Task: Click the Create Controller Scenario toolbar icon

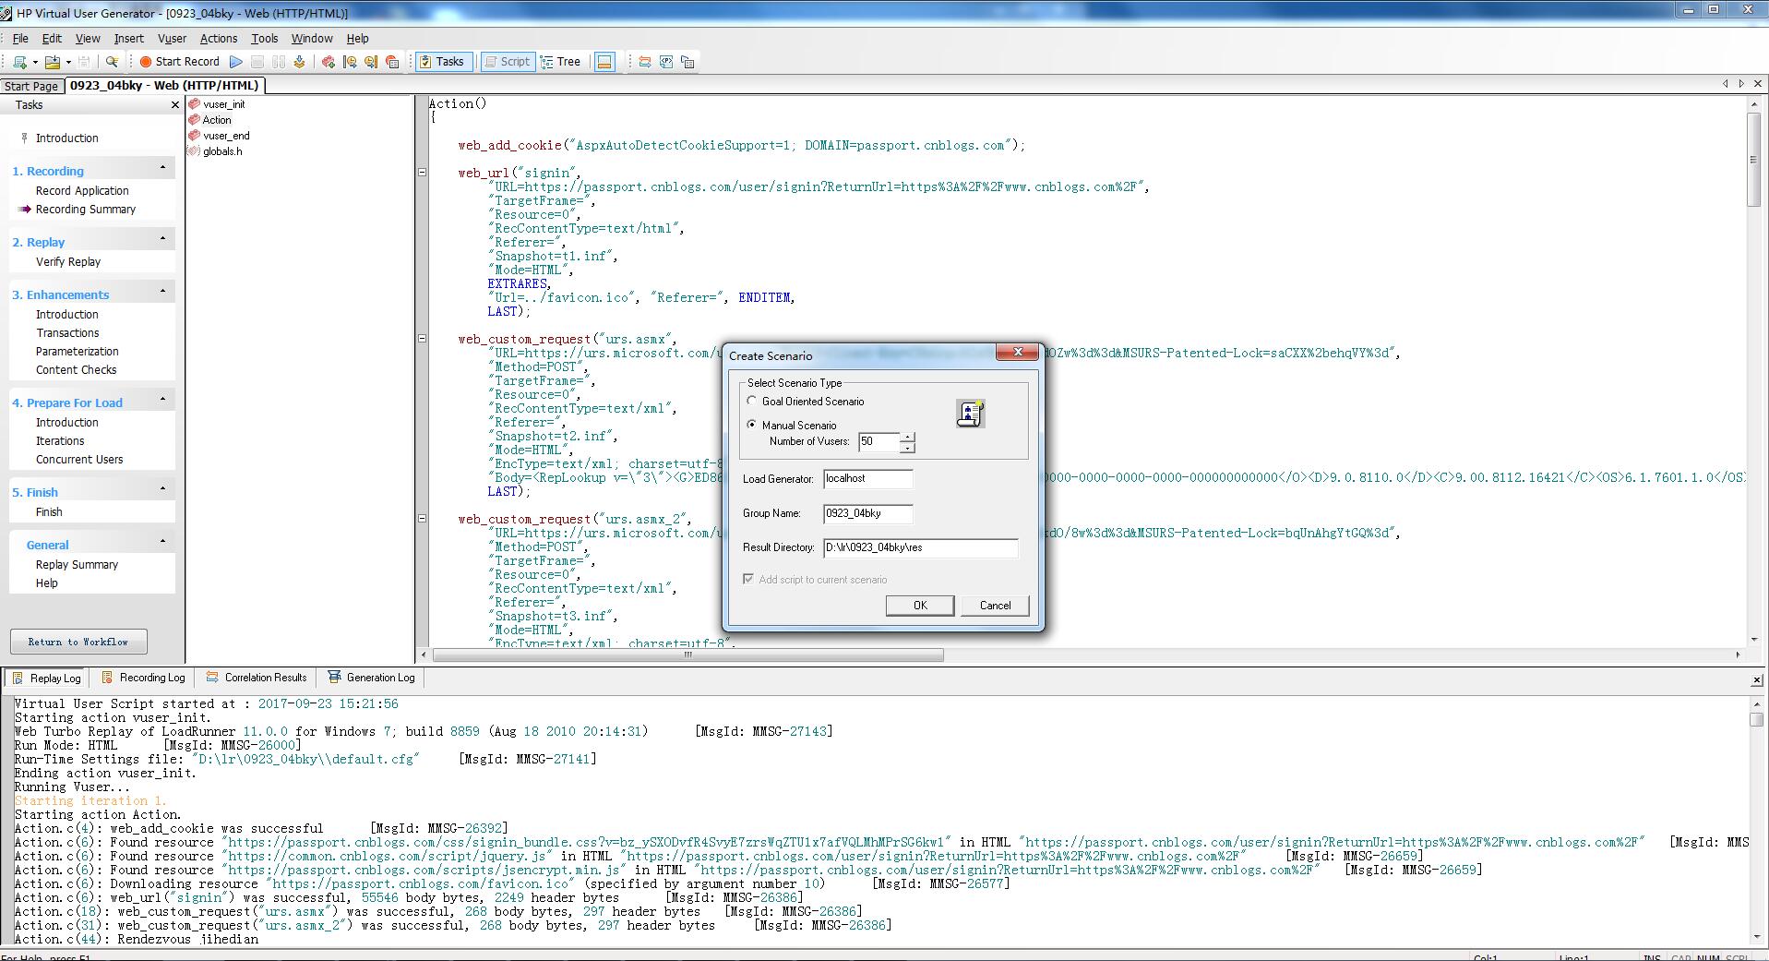Action: click(x=328, y=62)
